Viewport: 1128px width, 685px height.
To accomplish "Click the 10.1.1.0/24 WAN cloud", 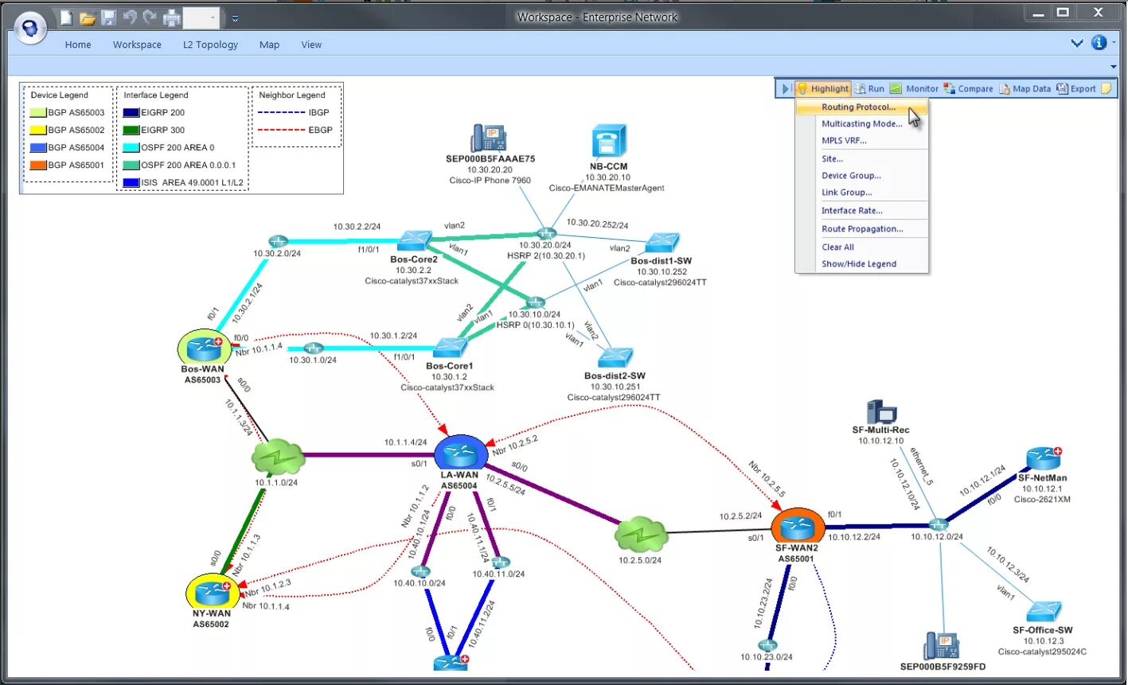I will tap(278, 457).
